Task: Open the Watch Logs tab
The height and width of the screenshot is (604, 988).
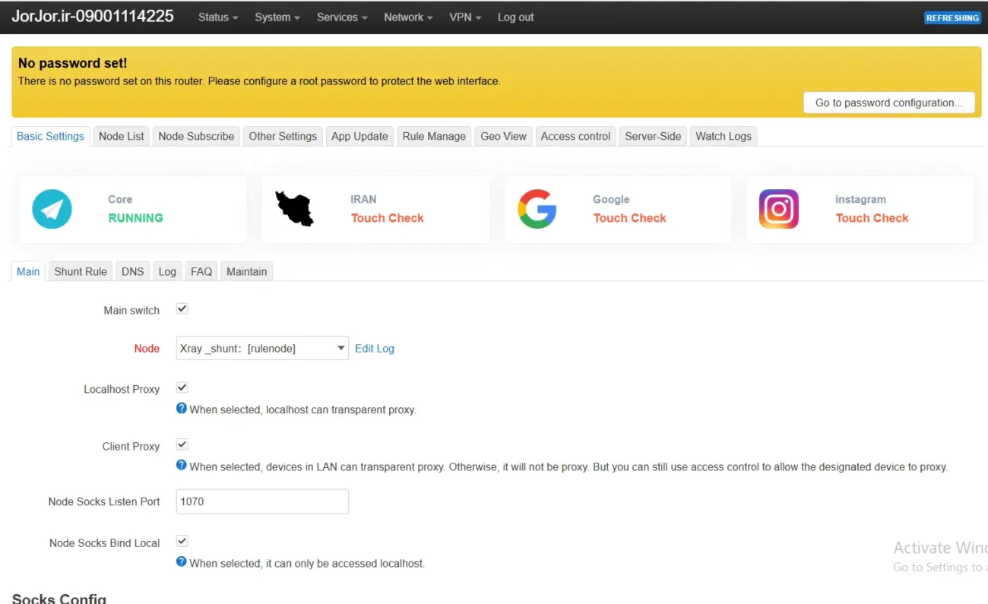Action: click(x=724, y=137)
